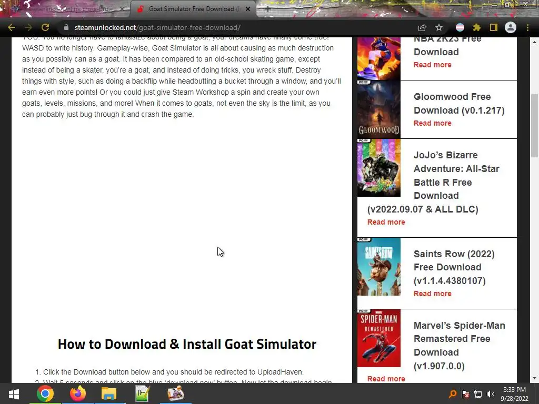Viewport: 539px width, 404px height.
Task: Click the browser forward arrow
Action: (28, 27)
